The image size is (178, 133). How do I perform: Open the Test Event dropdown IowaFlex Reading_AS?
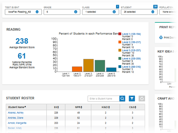pyautogui.click(x=23, y=12)
